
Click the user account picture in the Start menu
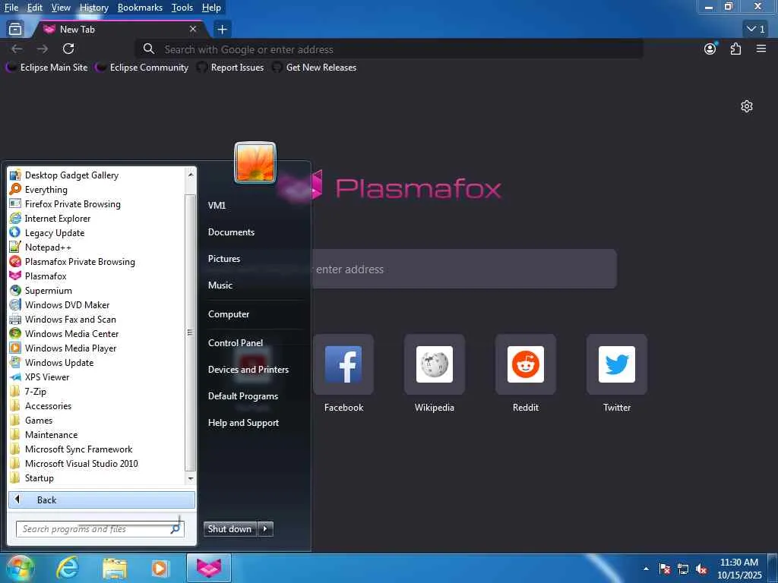pos(255,162)
